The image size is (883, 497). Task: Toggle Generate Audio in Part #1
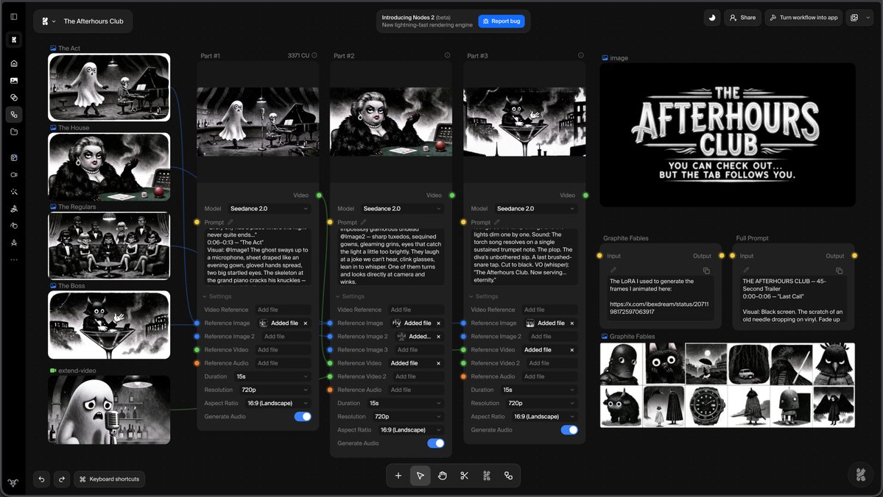303,417
